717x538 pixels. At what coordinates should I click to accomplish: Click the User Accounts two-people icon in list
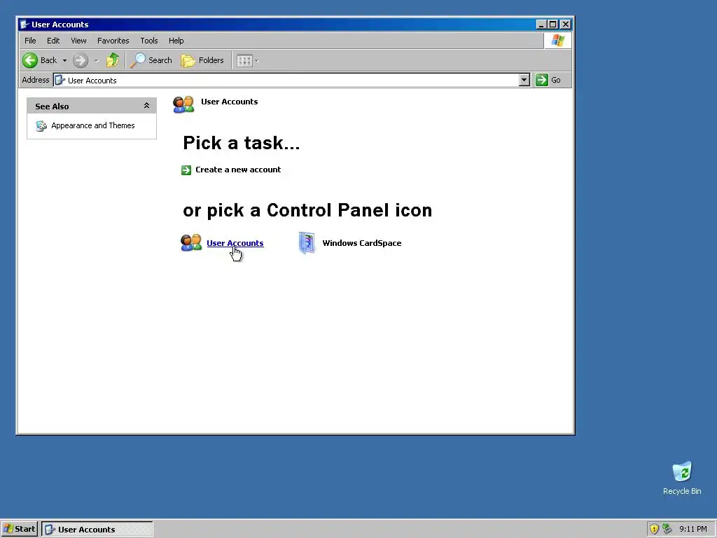(191, 242)
